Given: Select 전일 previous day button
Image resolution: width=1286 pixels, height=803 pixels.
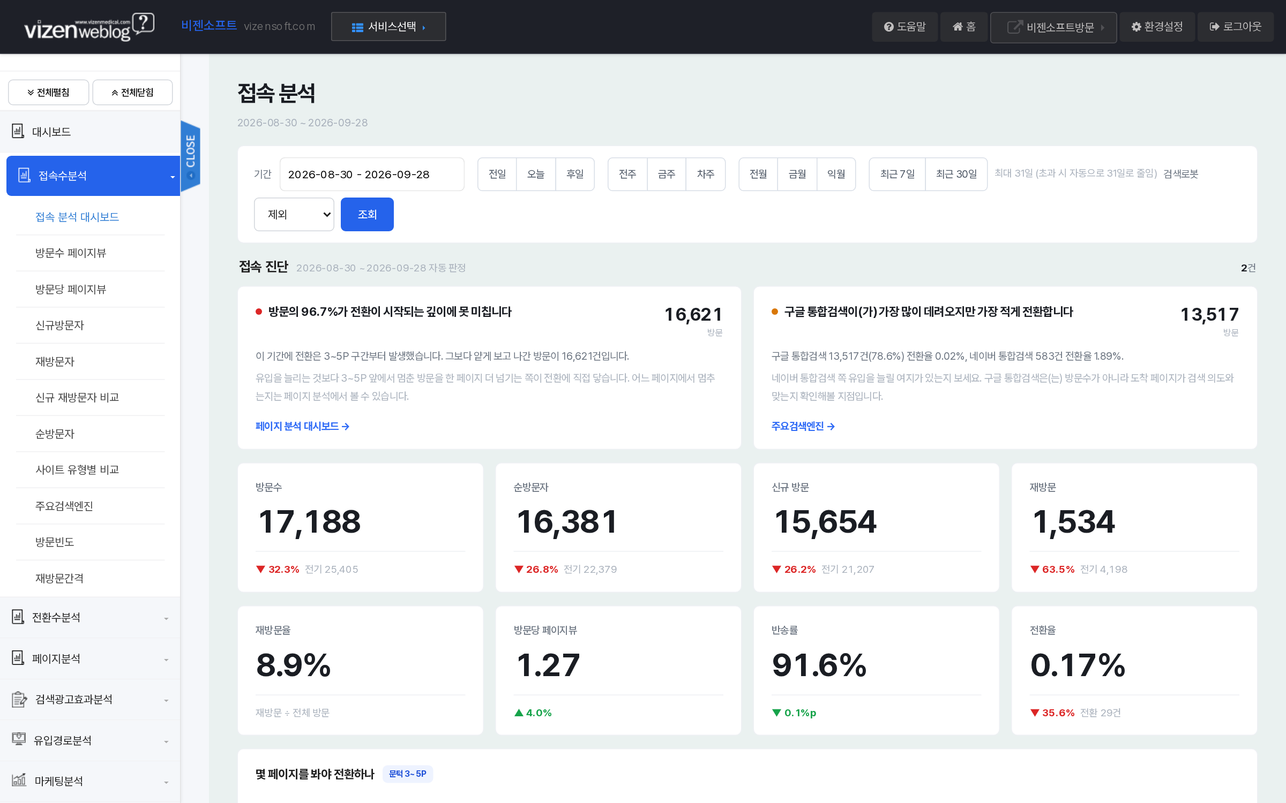Looking at the screenshot, I should (497, 175).
